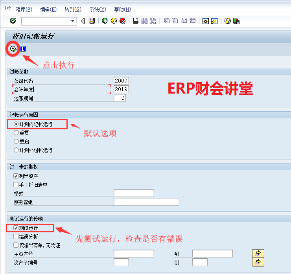Select the 重复 radio button
Viewport: 291px width, 274px height.
(x=16, y=133)
